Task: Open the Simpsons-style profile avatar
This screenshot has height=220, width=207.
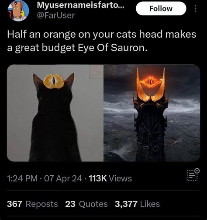Action: 18,11
